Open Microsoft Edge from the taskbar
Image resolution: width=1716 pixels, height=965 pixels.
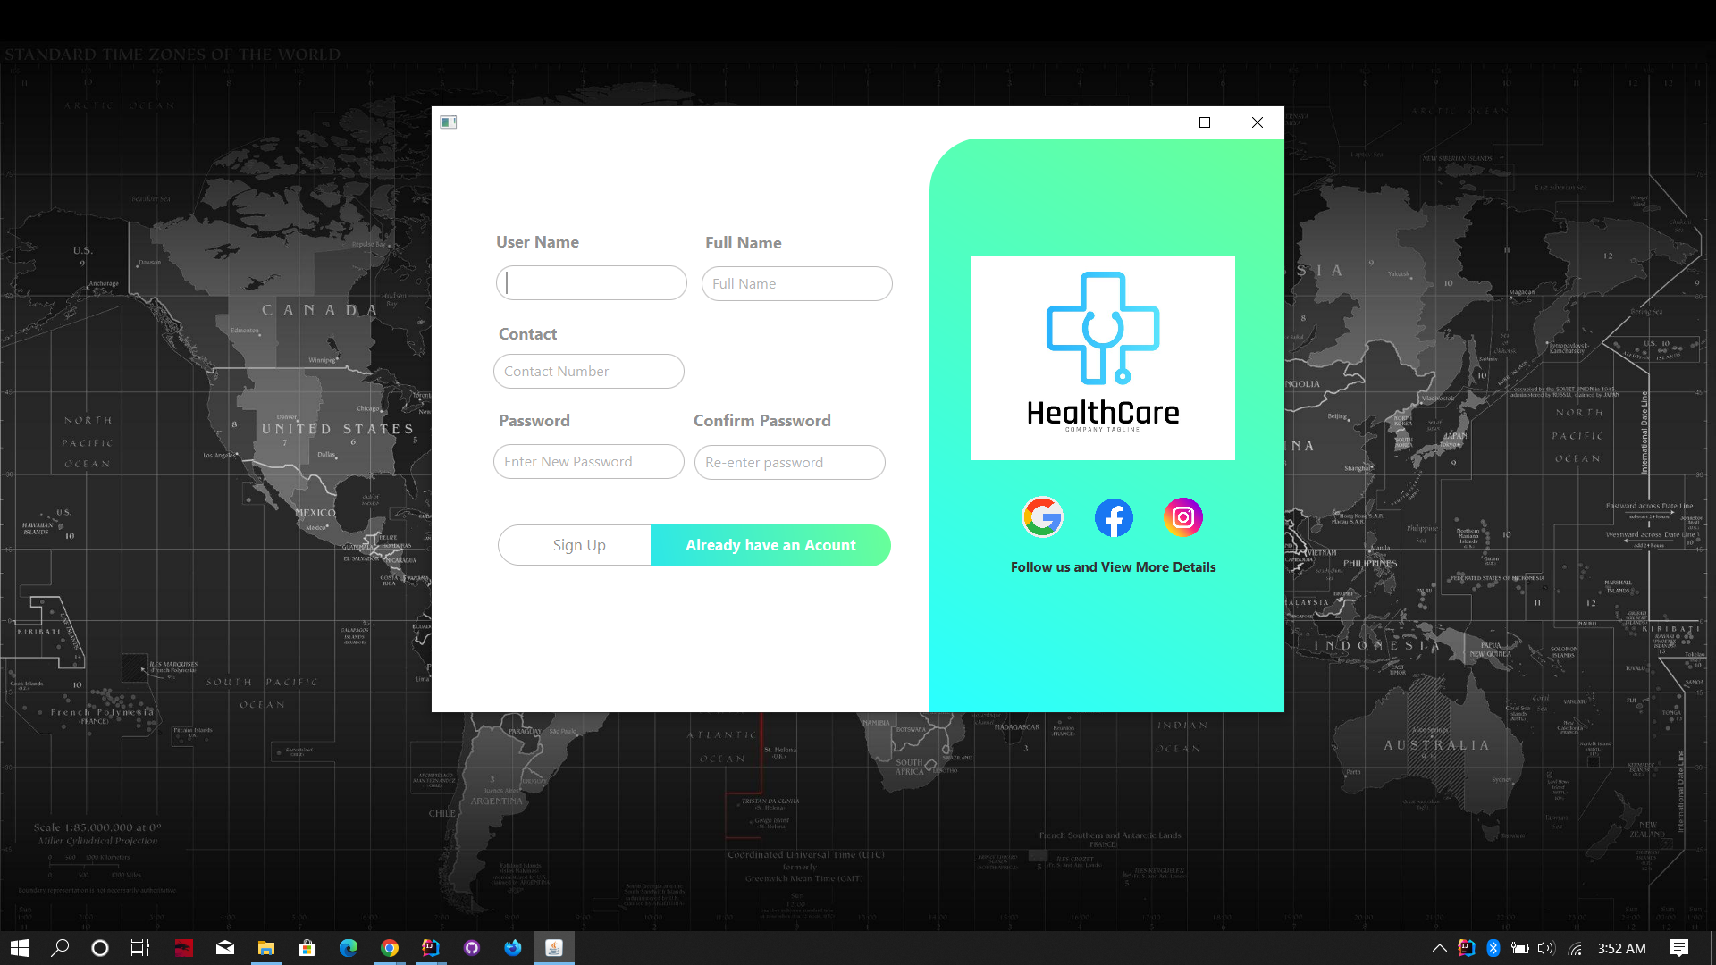pyautogui.click(x=349, y=948)
